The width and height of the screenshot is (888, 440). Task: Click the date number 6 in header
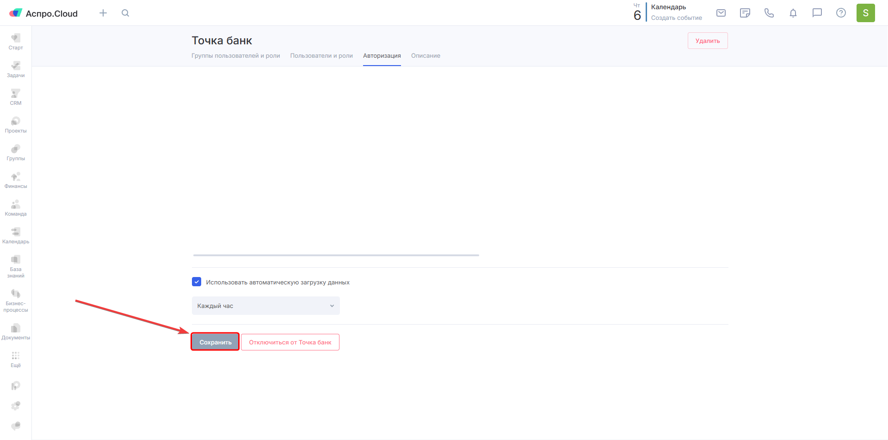637,15
